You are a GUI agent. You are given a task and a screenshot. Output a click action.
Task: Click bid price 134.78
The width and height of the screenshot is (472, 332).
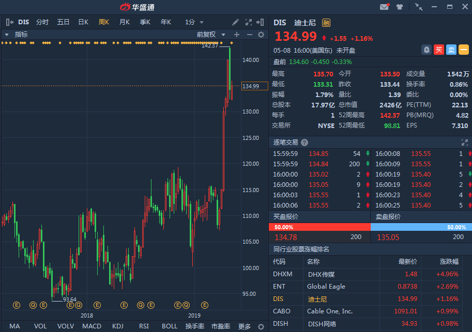click(x=286, y=238)
